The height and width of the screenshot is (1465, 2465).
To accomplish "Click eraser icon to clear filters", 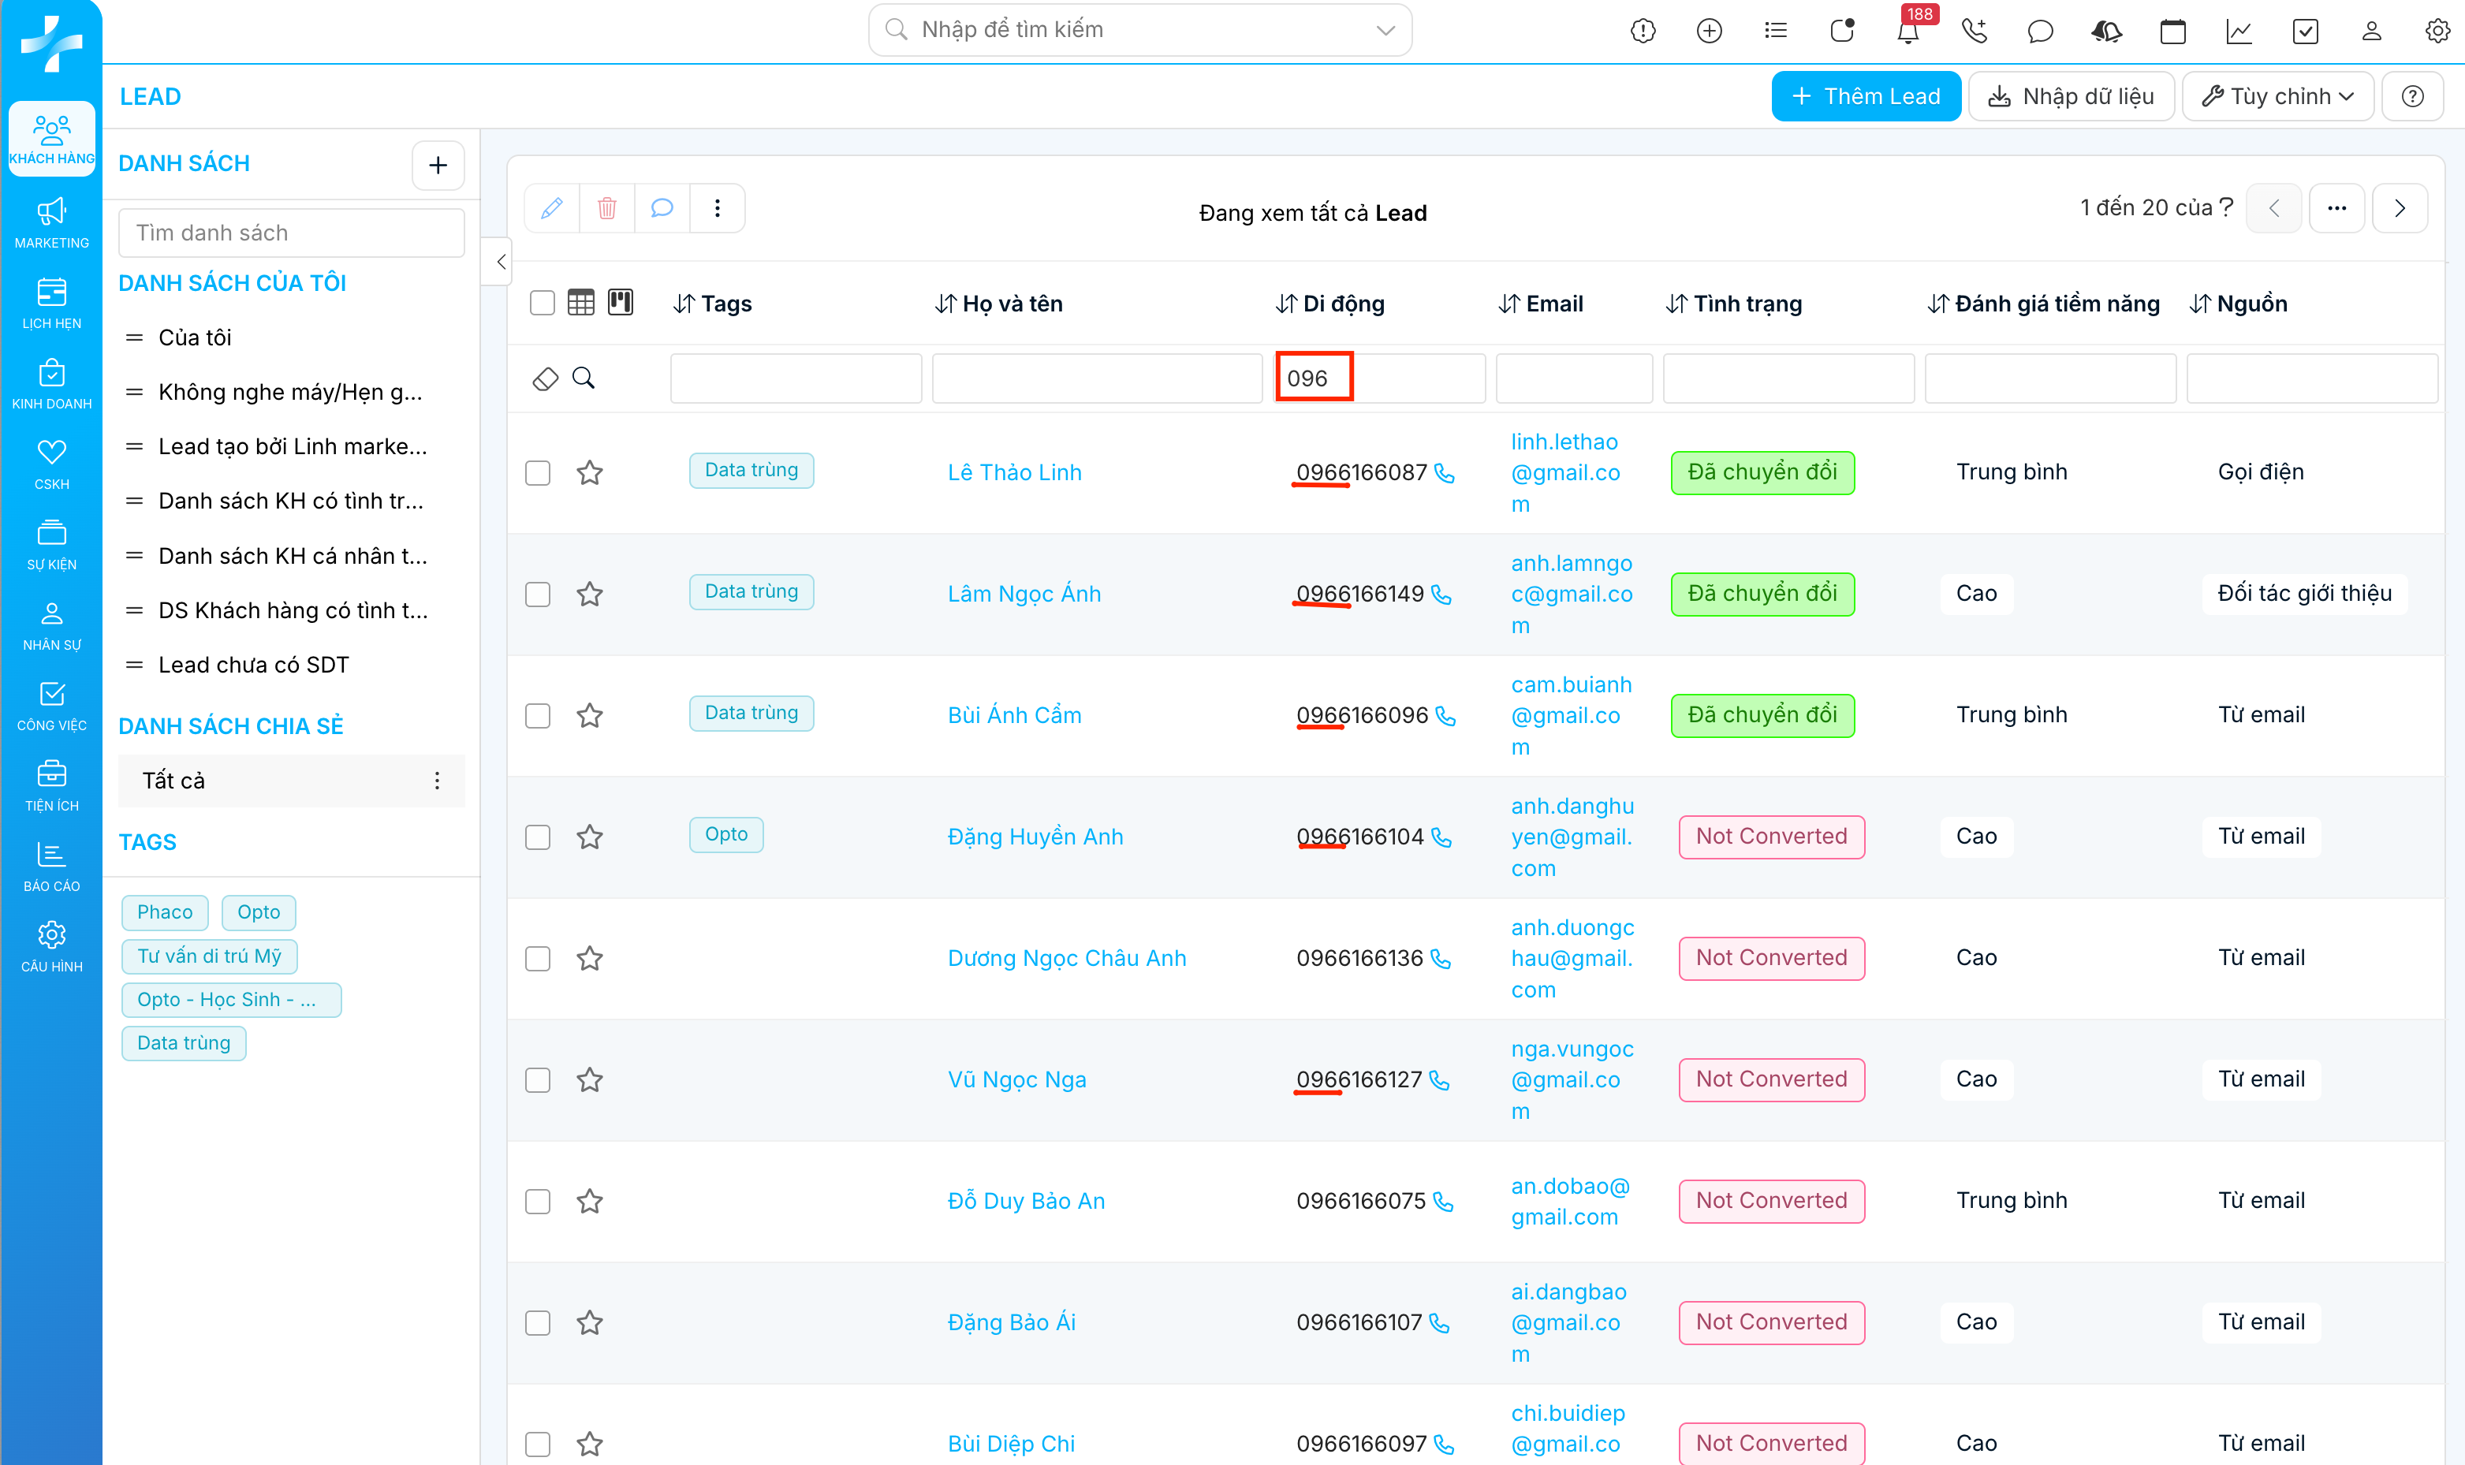I will point(545,379).
